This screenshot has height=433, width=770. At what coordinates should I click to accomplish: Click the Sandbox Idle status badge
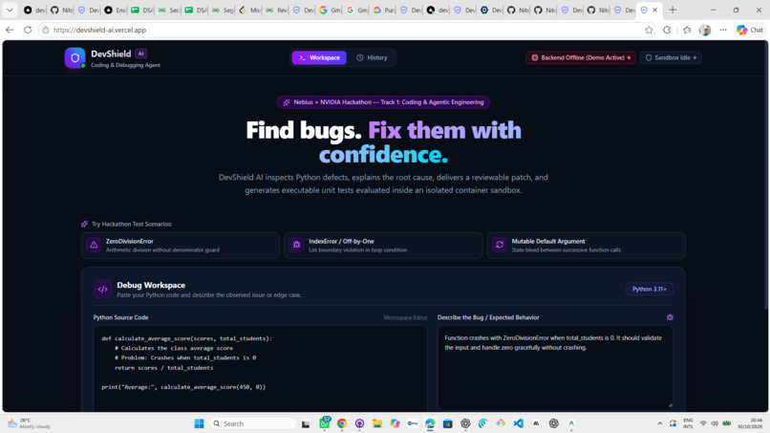[671, 57]
